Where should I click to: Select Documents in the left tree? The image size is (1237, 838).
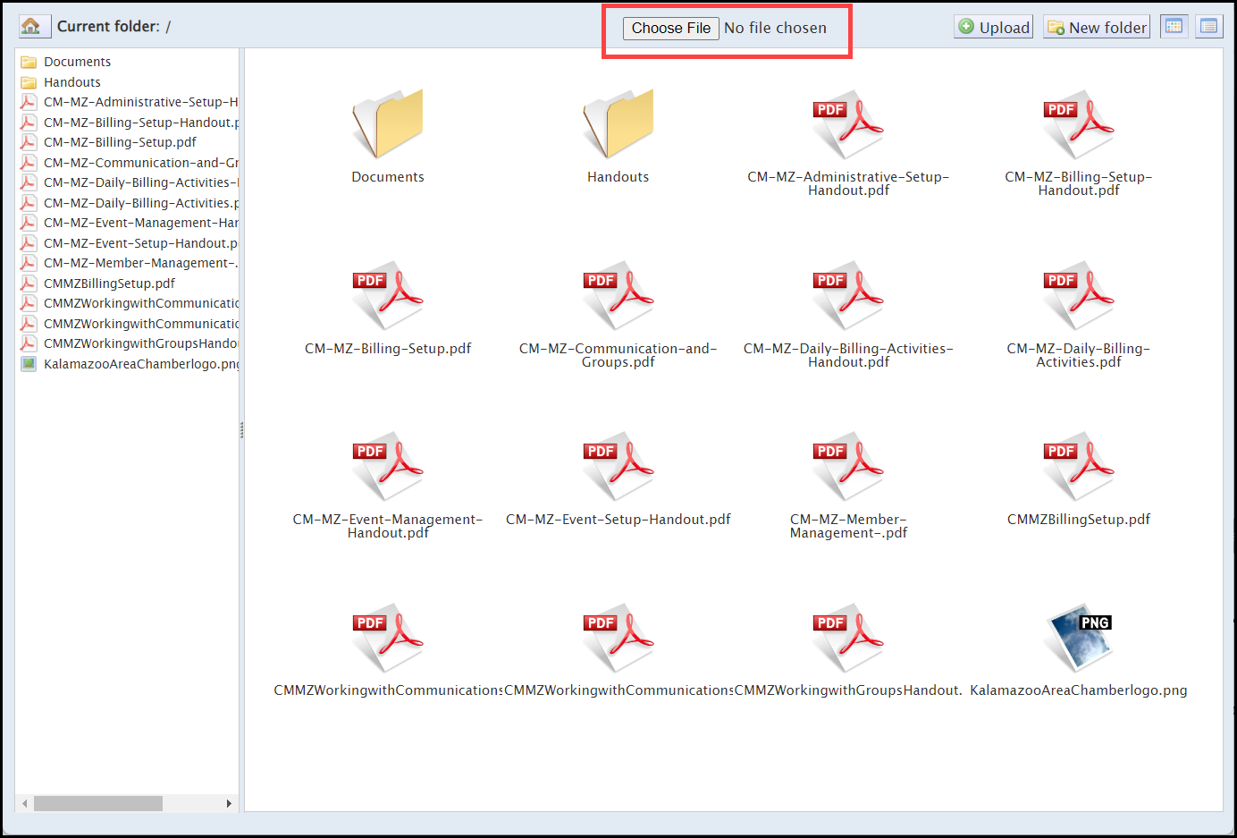(77, 62)
